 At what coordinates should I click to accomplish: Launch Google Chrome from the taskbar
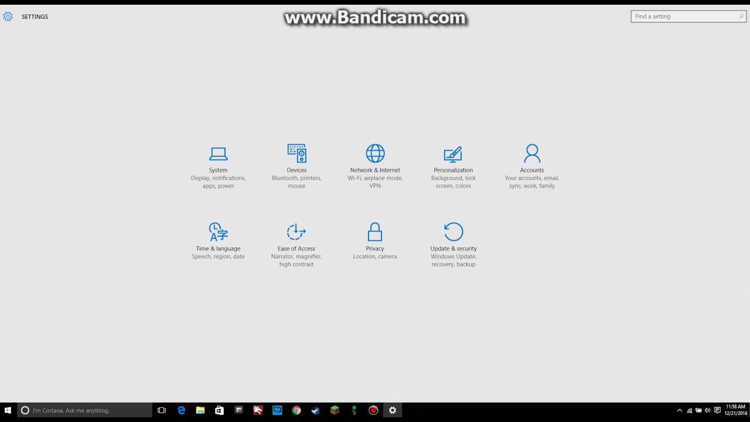[x=296, y=410]
